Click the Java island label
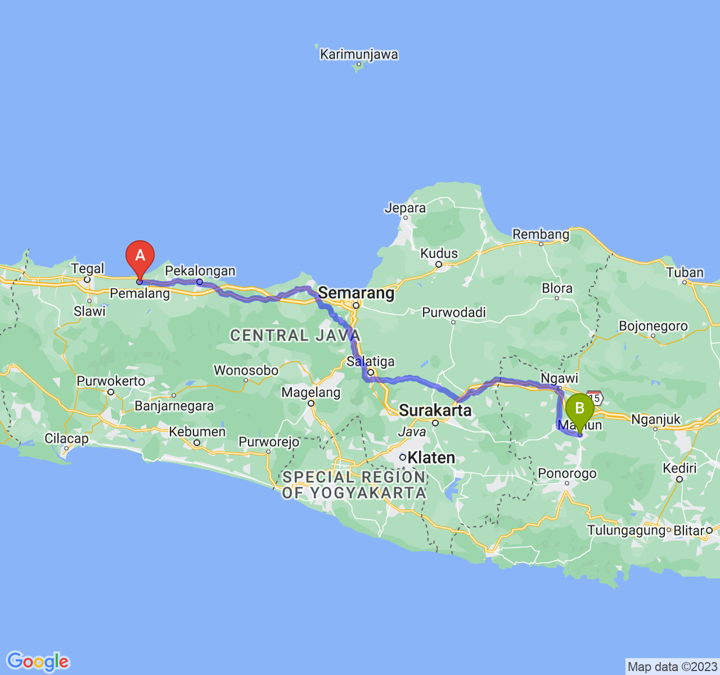 pos(412,432)
